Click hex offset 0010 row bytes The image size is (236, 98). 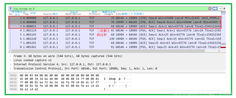point(59,79)
